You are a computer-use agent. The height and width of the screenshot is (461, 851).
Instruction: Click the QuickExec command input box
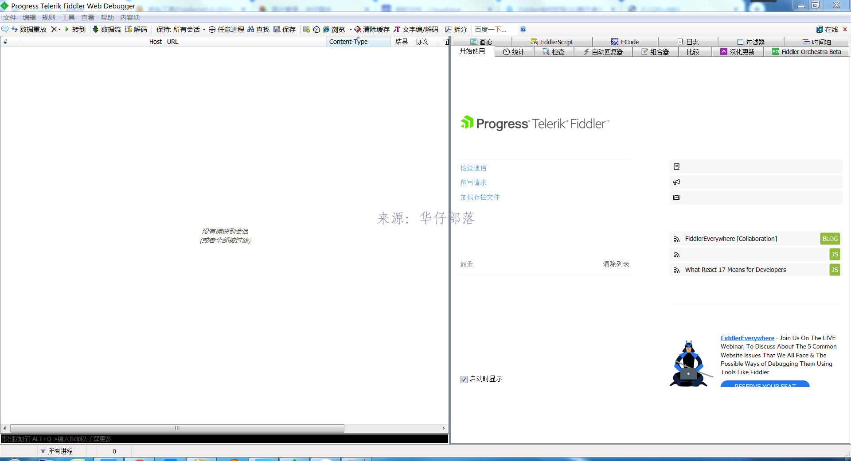point(224,439)
